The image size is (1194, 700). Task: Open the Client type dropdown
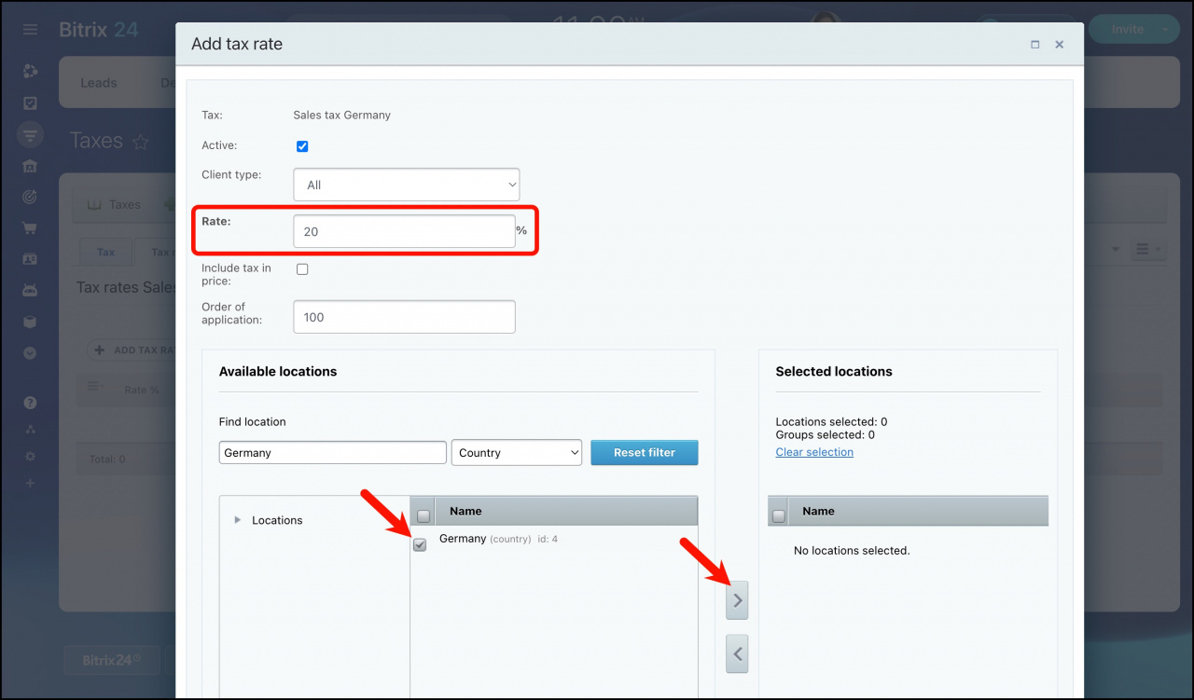point(407,185)
